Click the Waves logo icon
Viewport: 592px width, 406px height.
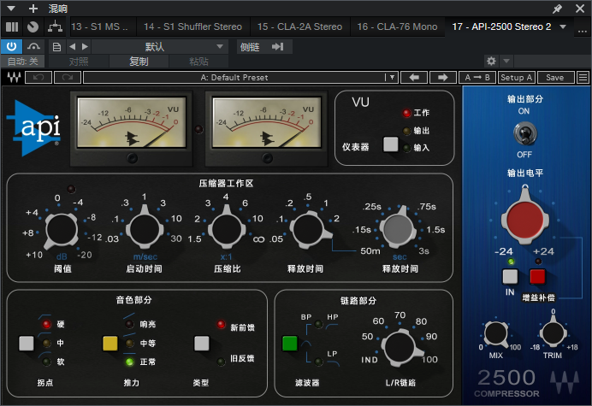[14, 77]
